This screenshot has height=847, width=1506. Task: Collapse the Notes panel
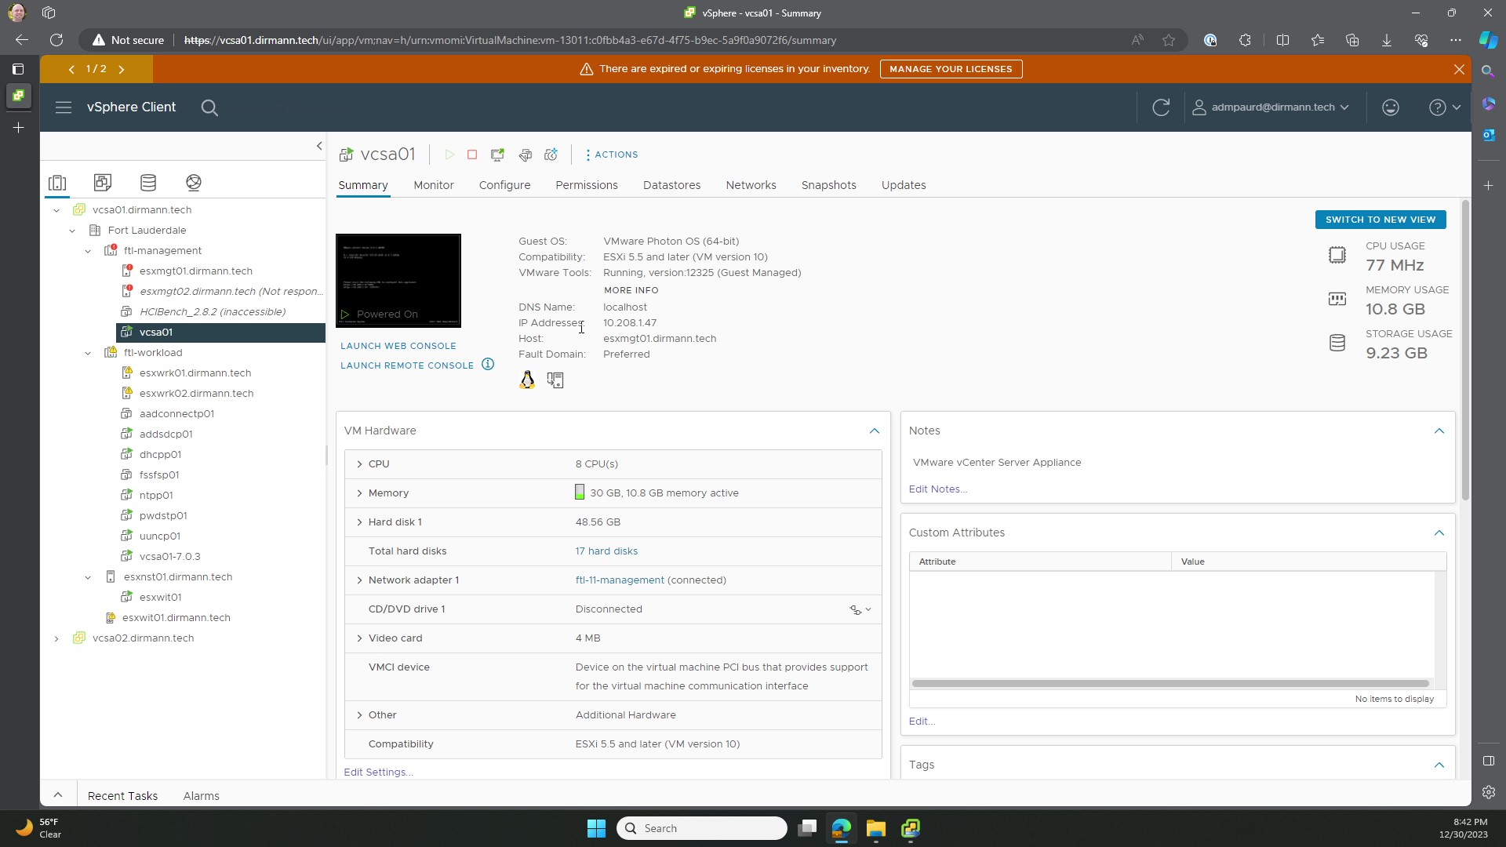coord(1439,431)
